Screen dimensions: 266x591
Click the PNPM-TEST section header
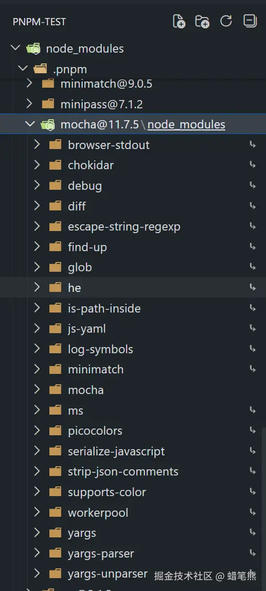click(x=39, y=22)
